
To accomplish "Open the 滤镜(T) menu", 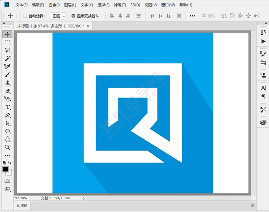I will (x=119, y=5).
